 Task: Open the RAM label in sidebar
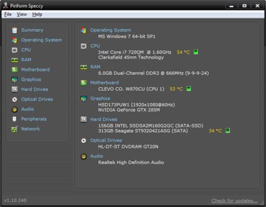26,60
